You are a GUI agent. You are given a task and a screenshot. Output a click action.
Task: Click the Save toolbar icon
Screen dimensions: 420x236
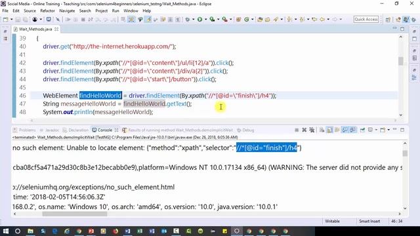pos(18,20)
